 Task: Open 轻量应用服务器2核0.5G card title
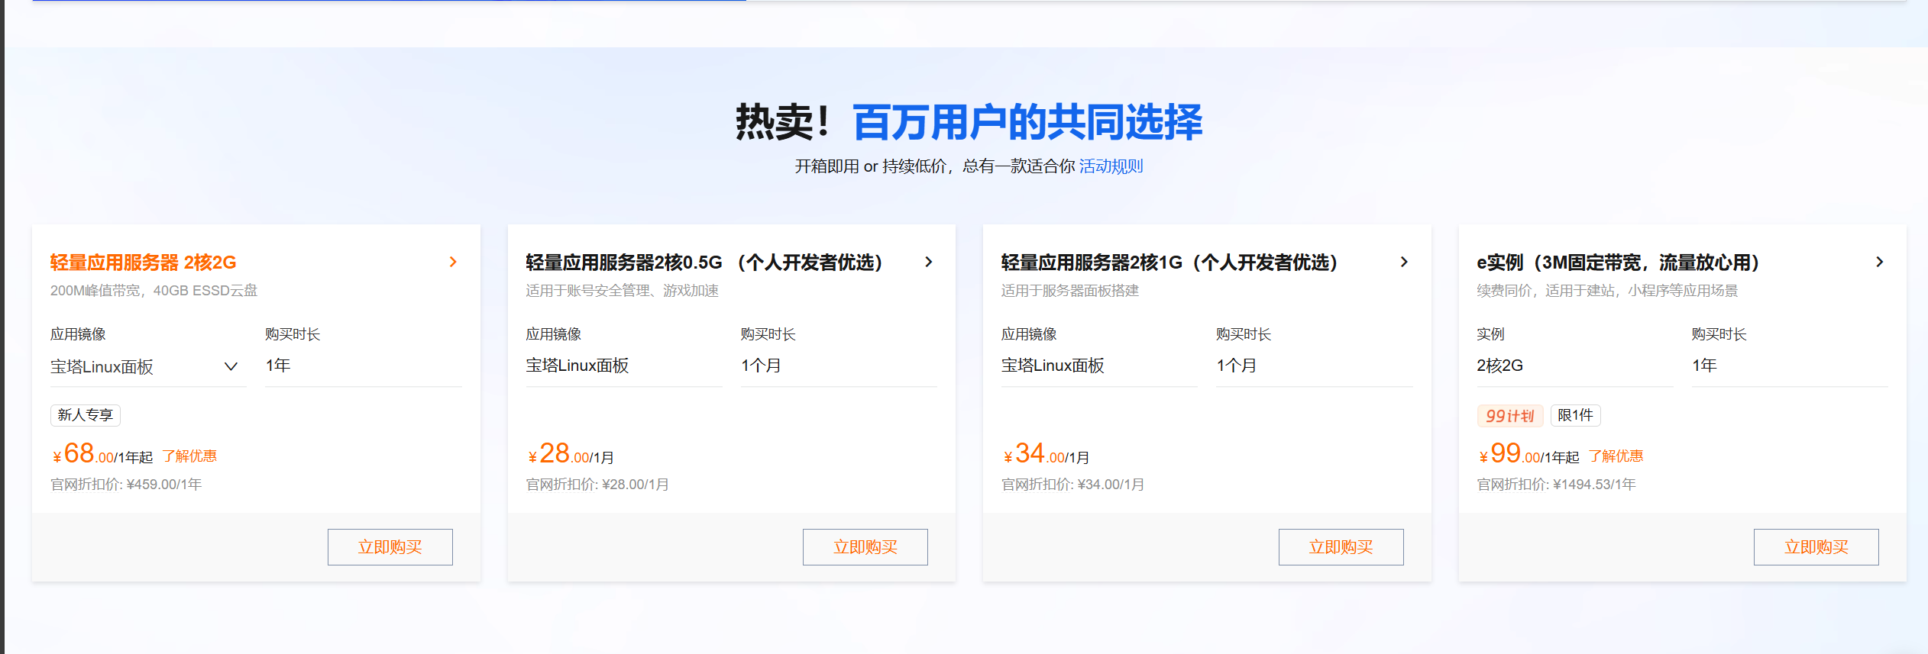(x=704, y=263)
